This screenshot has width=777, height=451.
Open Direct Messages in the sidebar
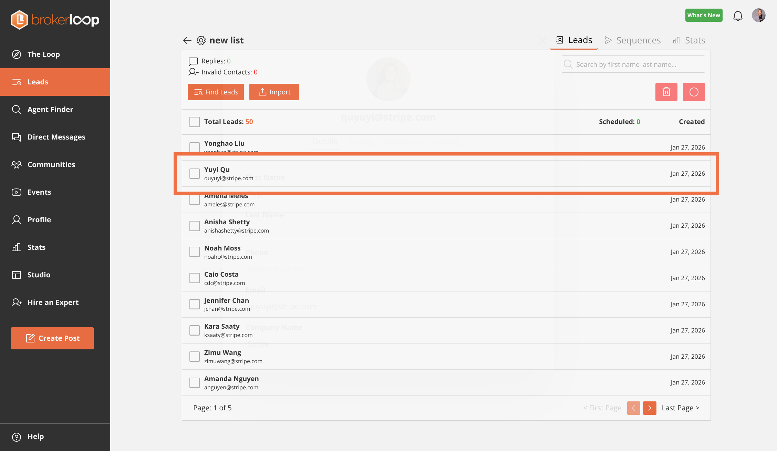(x=56, y=137)
